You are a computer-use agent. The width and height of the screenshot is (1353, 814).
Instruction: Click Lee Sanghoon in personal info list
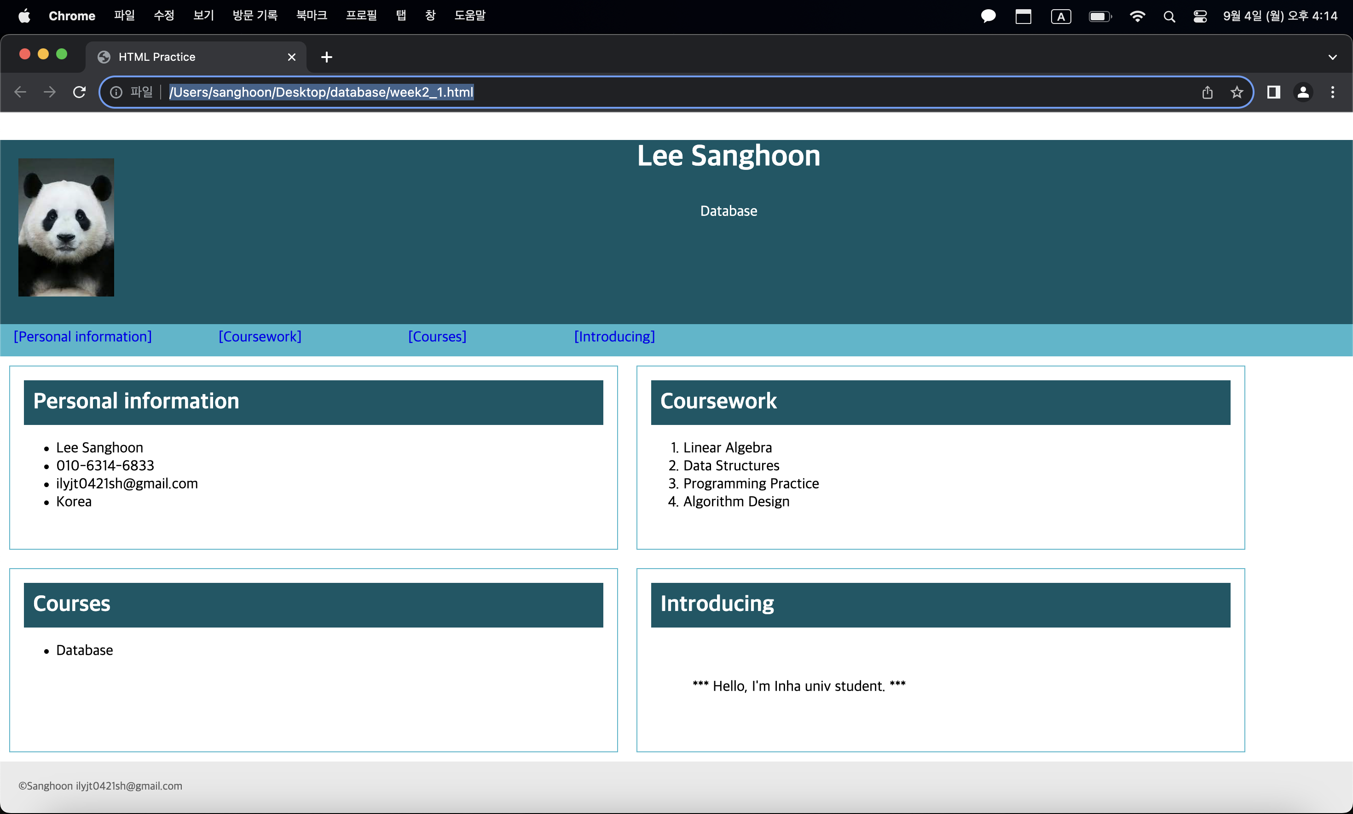[x=100, y=448]
